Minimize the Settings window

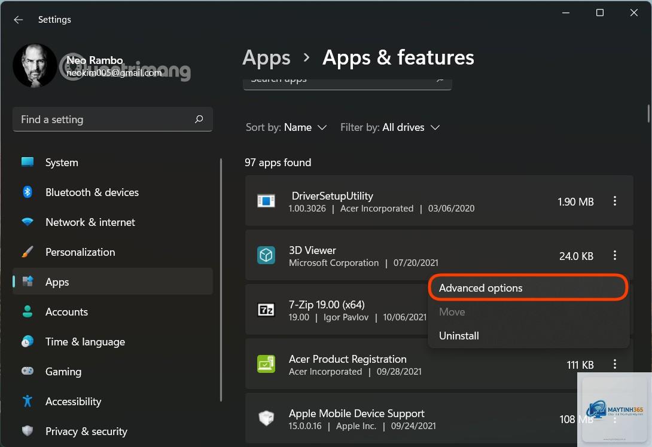click(566, 13)
